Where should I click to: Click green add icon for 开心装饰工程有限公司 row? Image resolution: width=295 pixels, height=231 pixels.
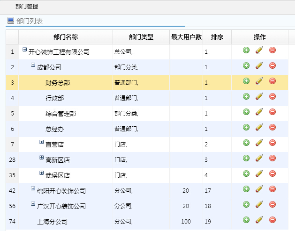[246, 51]
